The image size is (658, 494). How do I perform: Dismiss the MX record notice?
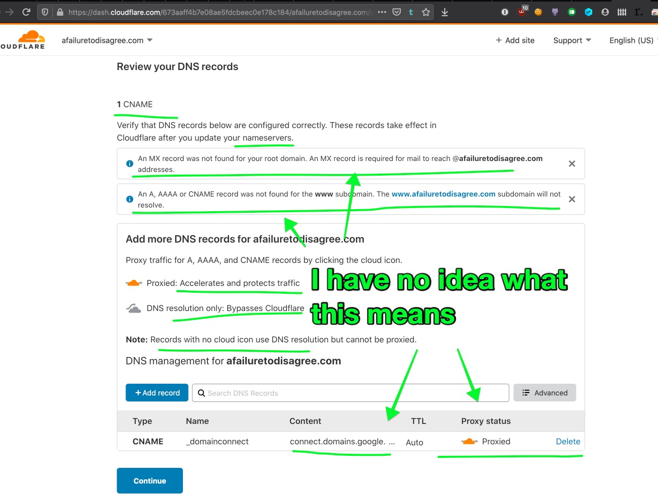(x=572, y=164)
